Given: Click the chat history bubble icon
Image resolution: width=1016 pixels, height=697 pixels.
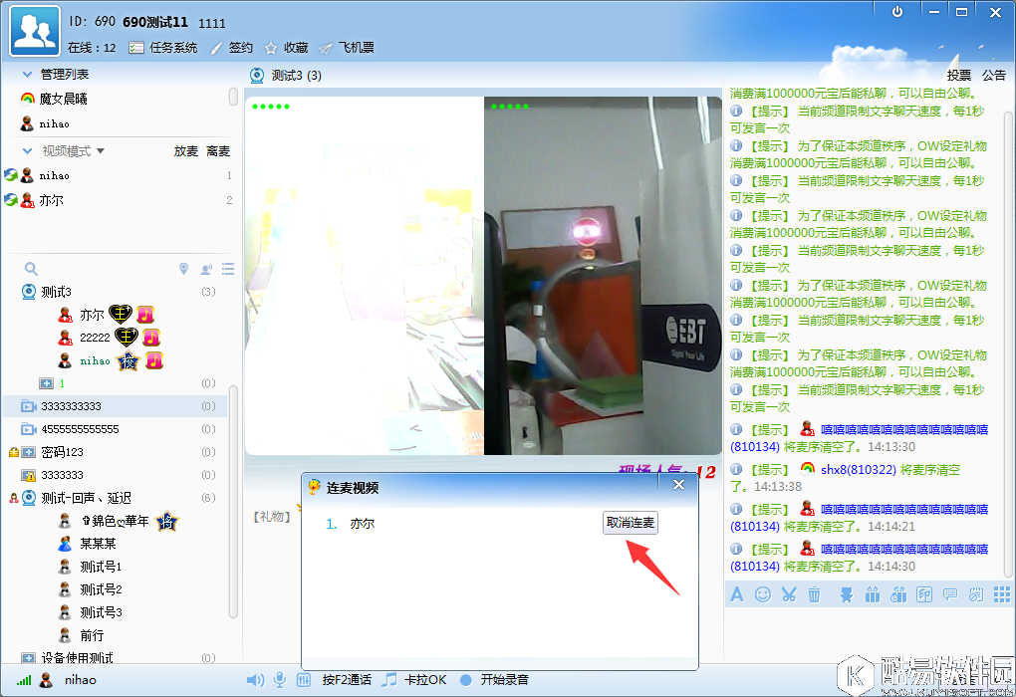Looking at the screenshot, I should (x=951, y=594).
